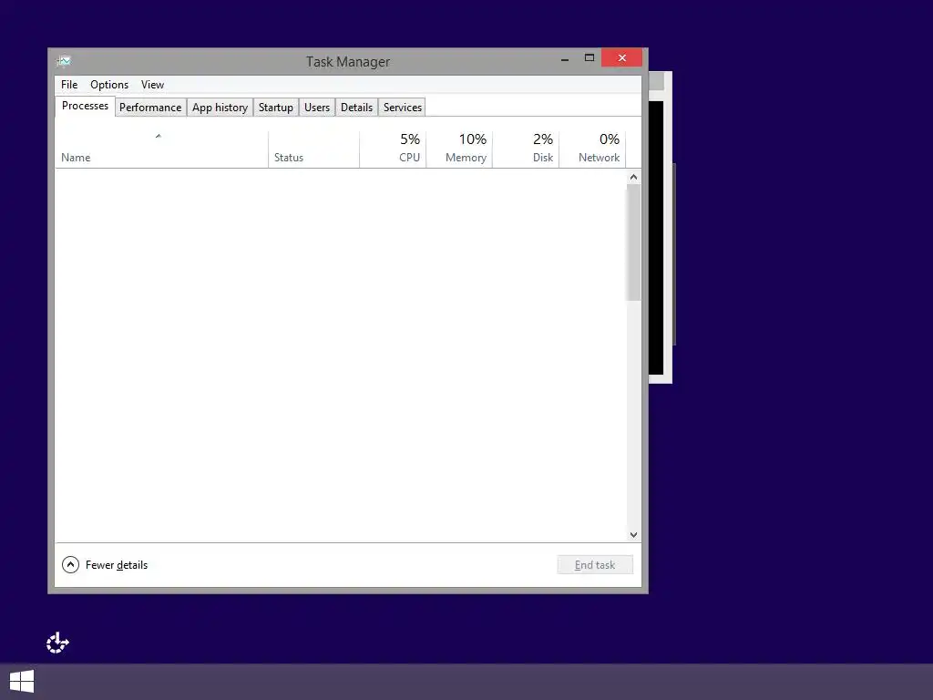933x700 pixels.
Task: Open the File menu
Action: pyautogui.click(x=69, y=85)
